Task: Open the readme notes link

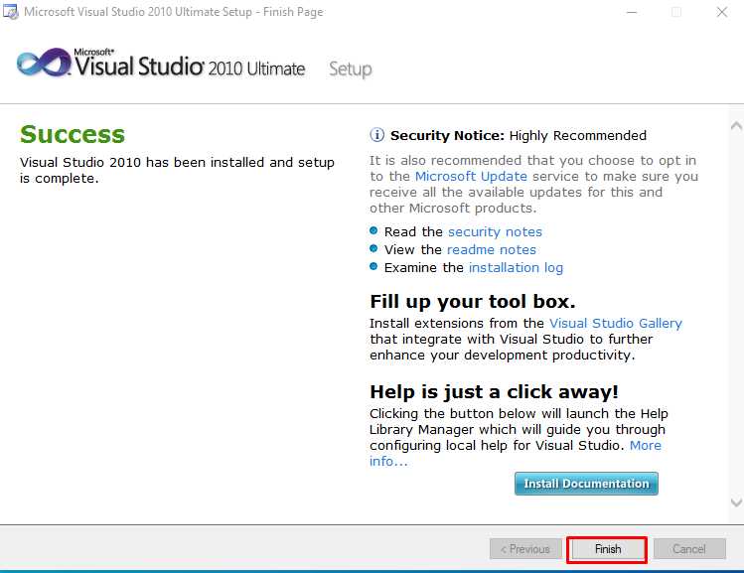Action: (492, 250)
